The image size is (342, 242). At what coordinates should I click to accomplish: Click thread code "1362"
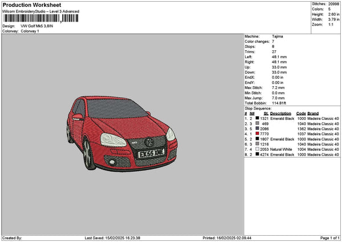[x=302, y=128]
